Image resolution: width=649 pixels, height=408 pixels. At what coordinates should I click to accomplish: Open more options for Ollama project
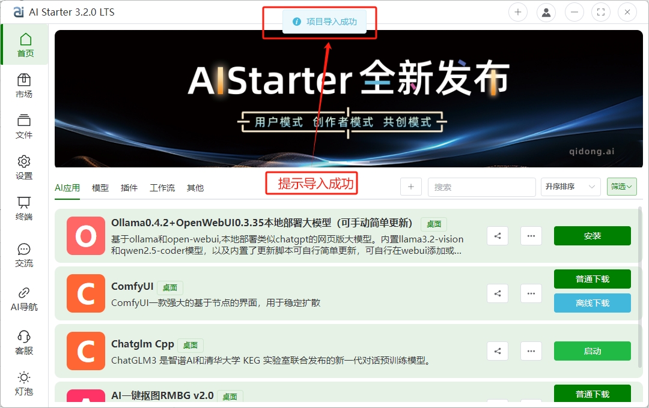tap(531, 236)
